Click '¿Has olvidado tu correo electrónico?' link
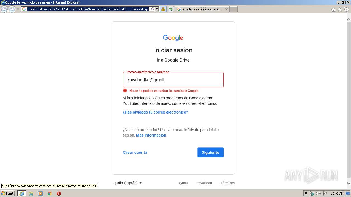 (x=155, y=112)
